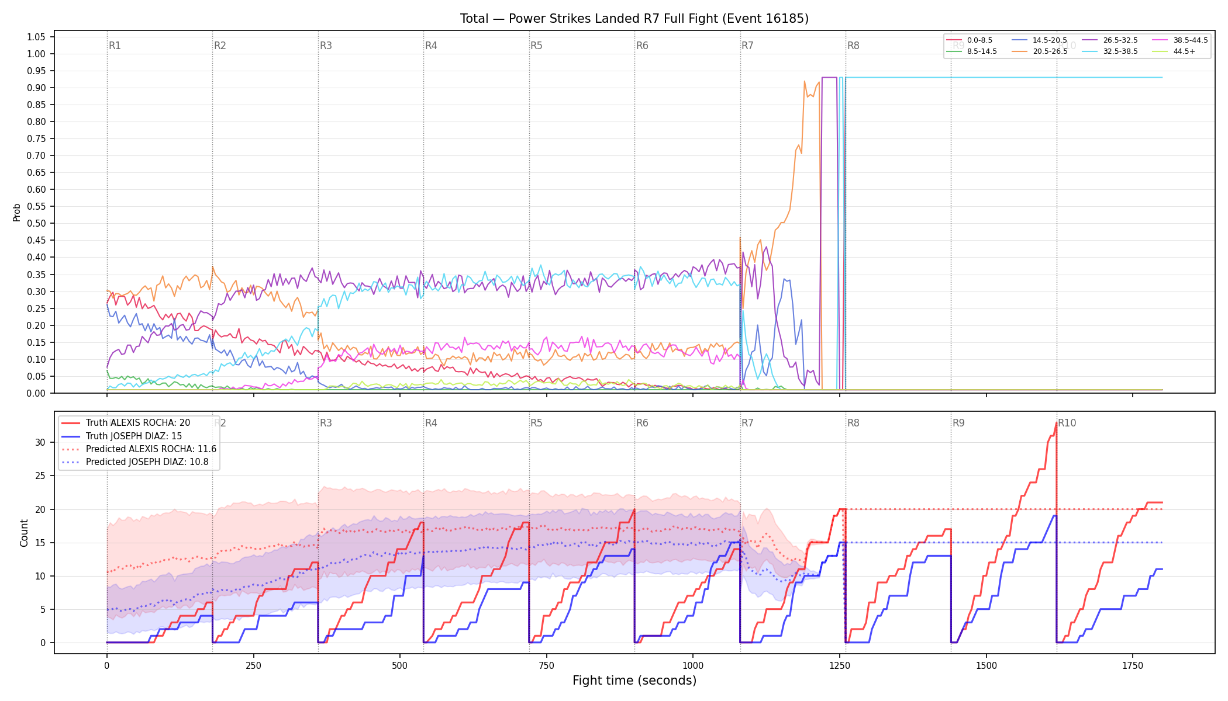The width and height of the screenshot is (1228, 701).
Task: Click the R1 round marker in top chart
Action: 115,46
